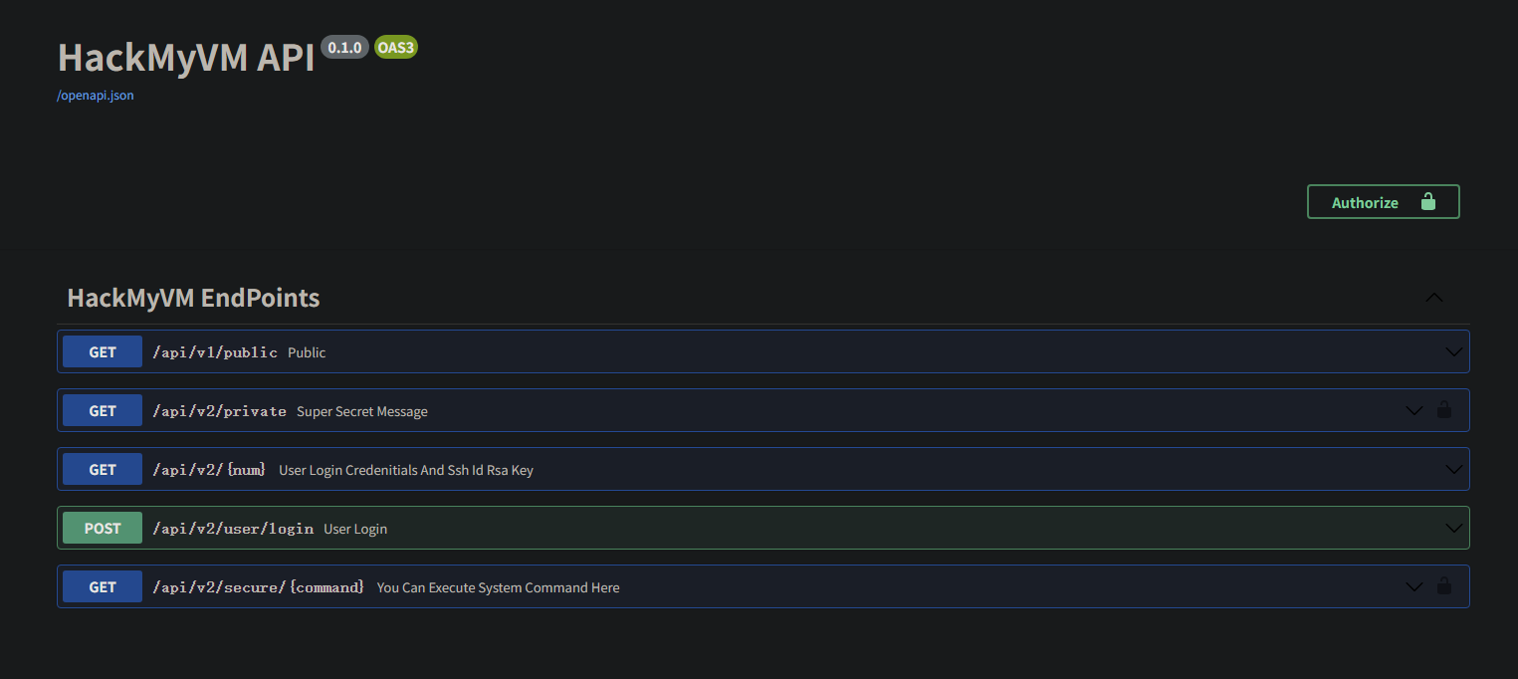
Task: Click the /api/v2/private path text
Action: (219, 411)
